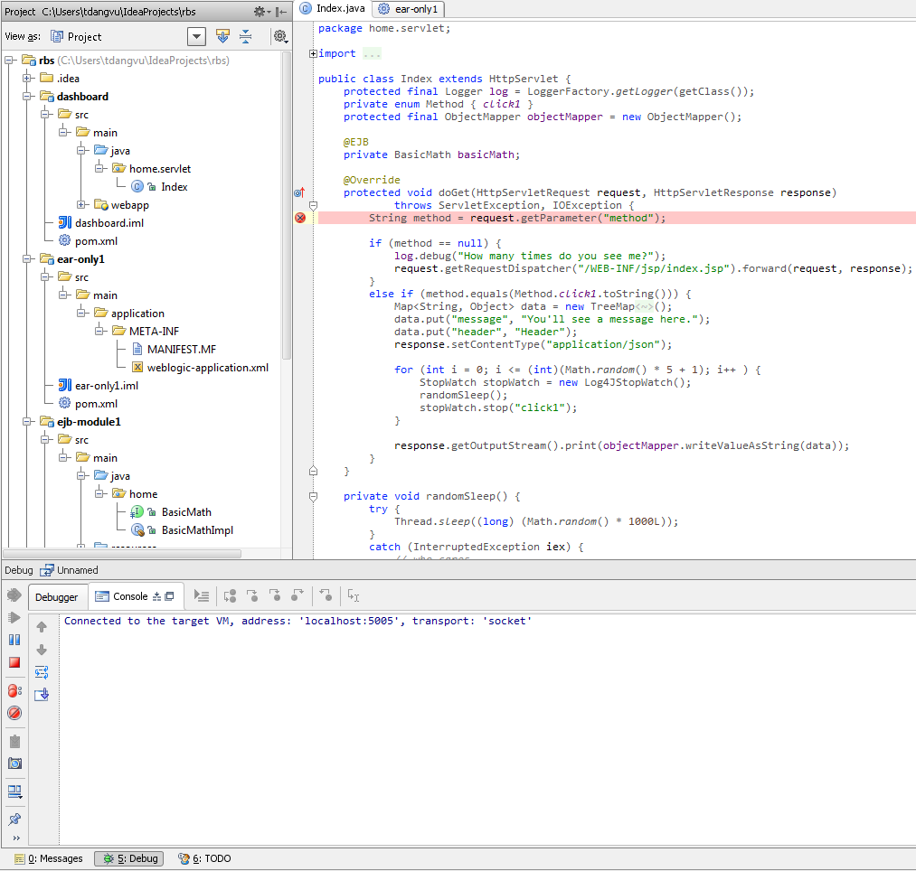The image size is (916, 871).
Task: Pause the program in debug panel
Action: tap(14, 640)
